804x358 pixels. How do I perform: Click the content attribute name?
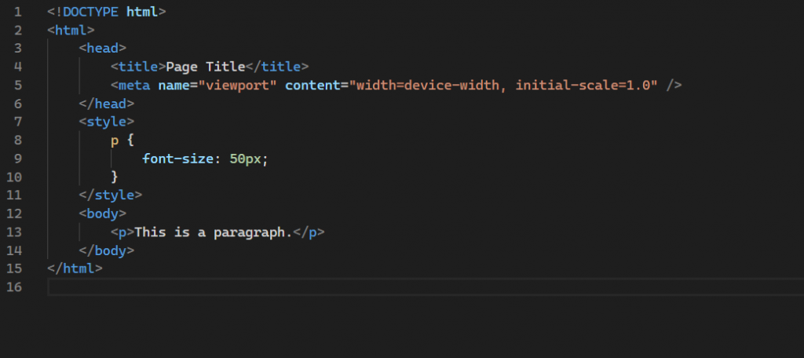click(x=312, y=85)
